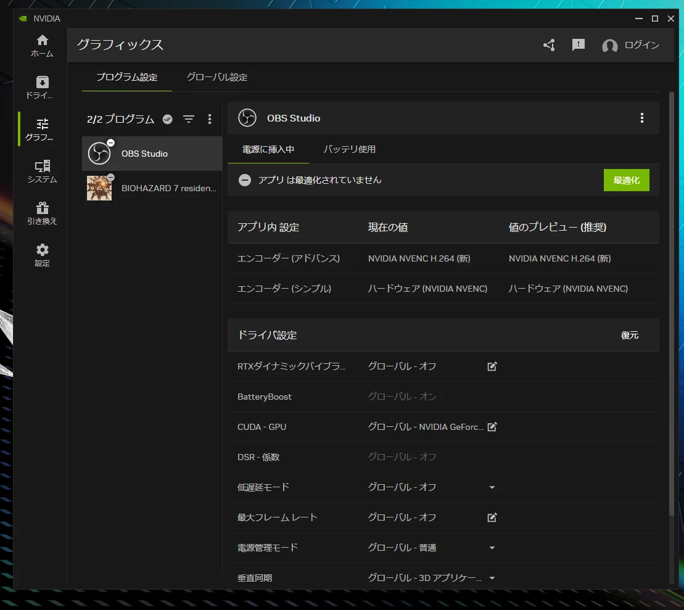Open OBS Studio header three-dot menu

[x=641, y=118]
